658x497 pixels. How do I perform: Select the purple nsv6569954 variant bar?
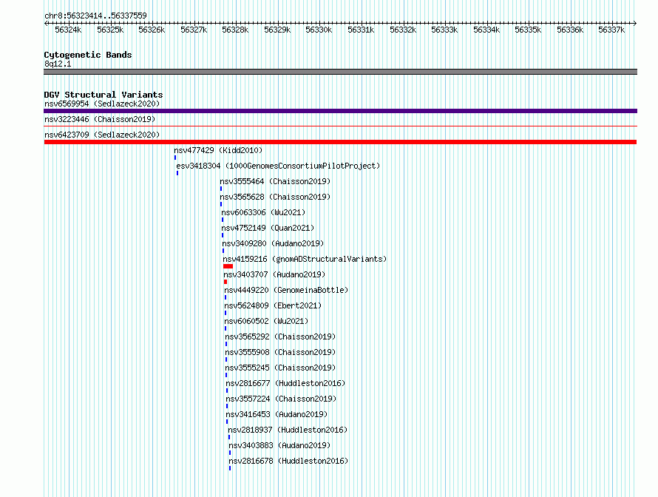click(340, 111)
